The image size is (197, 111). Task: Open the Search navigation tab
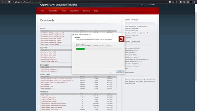tap(96, 11)
